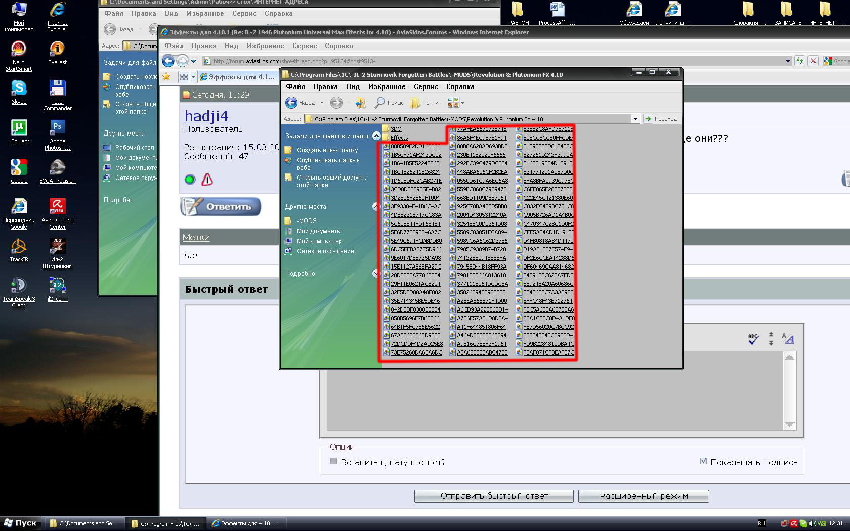Screen dimensions: 850x531
Task: Open TeamSpeak 3 Client desktop icon
Action: pos(19,293)
